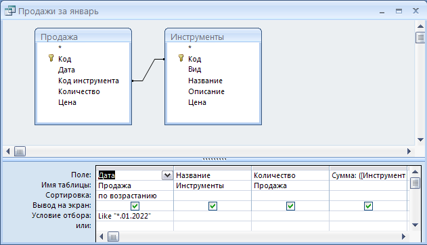Click left arrow of table pane horizontal scrollbar
427x245 pixels.
(8, 151)
